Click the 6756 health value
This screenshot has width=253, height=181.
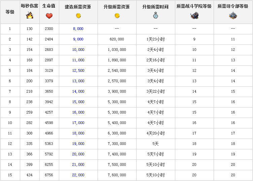click(x=49, y=175)
